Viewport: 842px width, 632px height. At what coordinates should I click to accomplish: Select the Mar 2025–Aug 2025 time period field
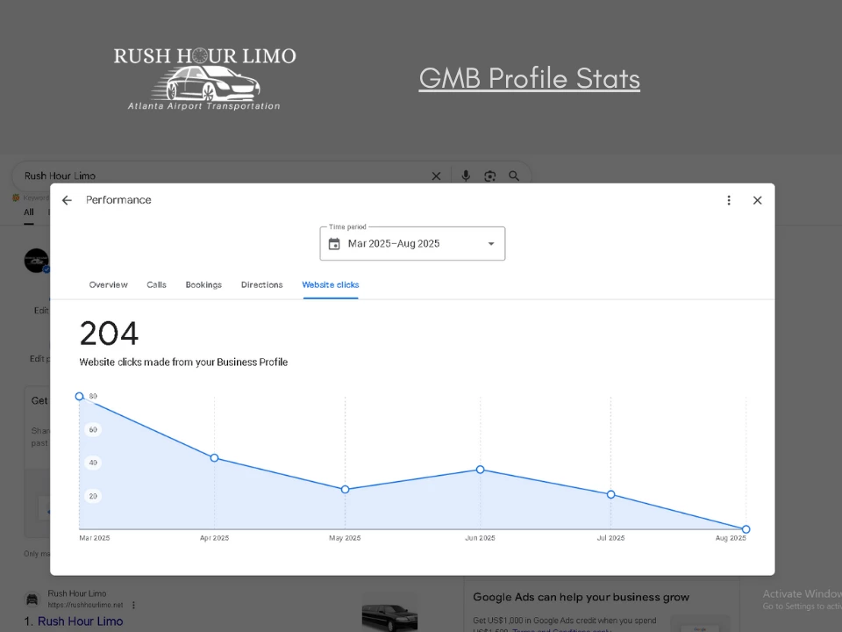pyautogui.click(x=412, y=244)
